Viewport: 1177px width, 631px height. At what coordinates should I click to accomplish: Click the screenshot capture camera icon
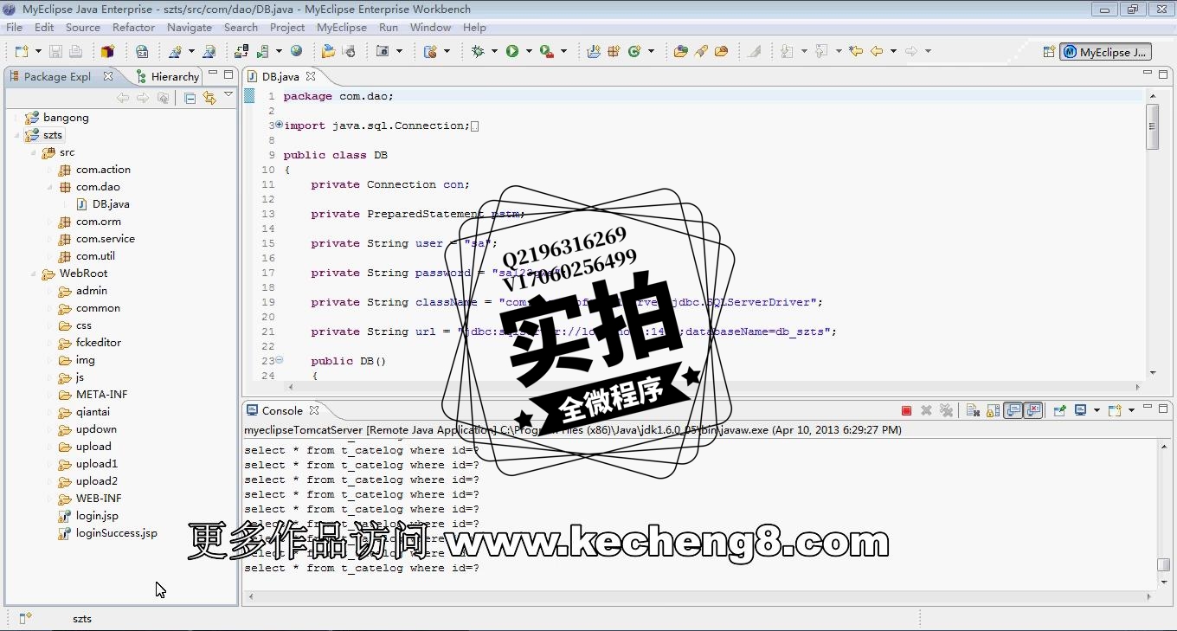[383, 51]
